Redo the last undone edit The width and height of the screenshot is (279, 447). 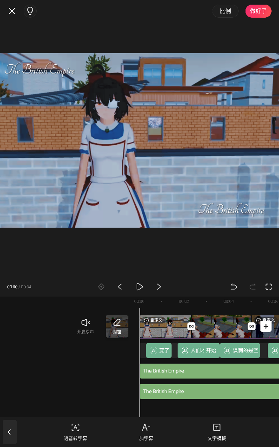click(x=252, y=286)
